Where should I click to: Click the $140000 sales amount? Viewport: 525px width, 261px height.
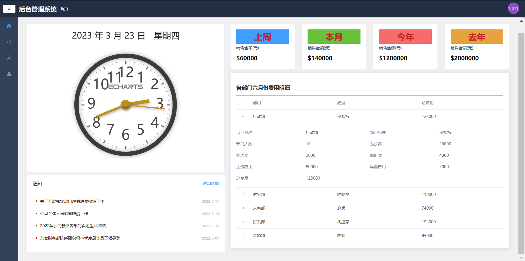pyautogui.click(x=320, y=58)
